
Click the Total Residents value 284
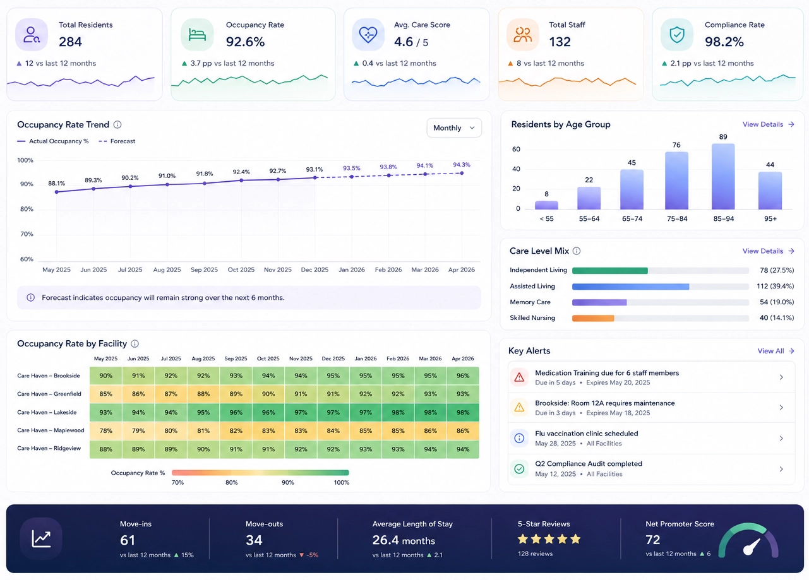(71, 42)
